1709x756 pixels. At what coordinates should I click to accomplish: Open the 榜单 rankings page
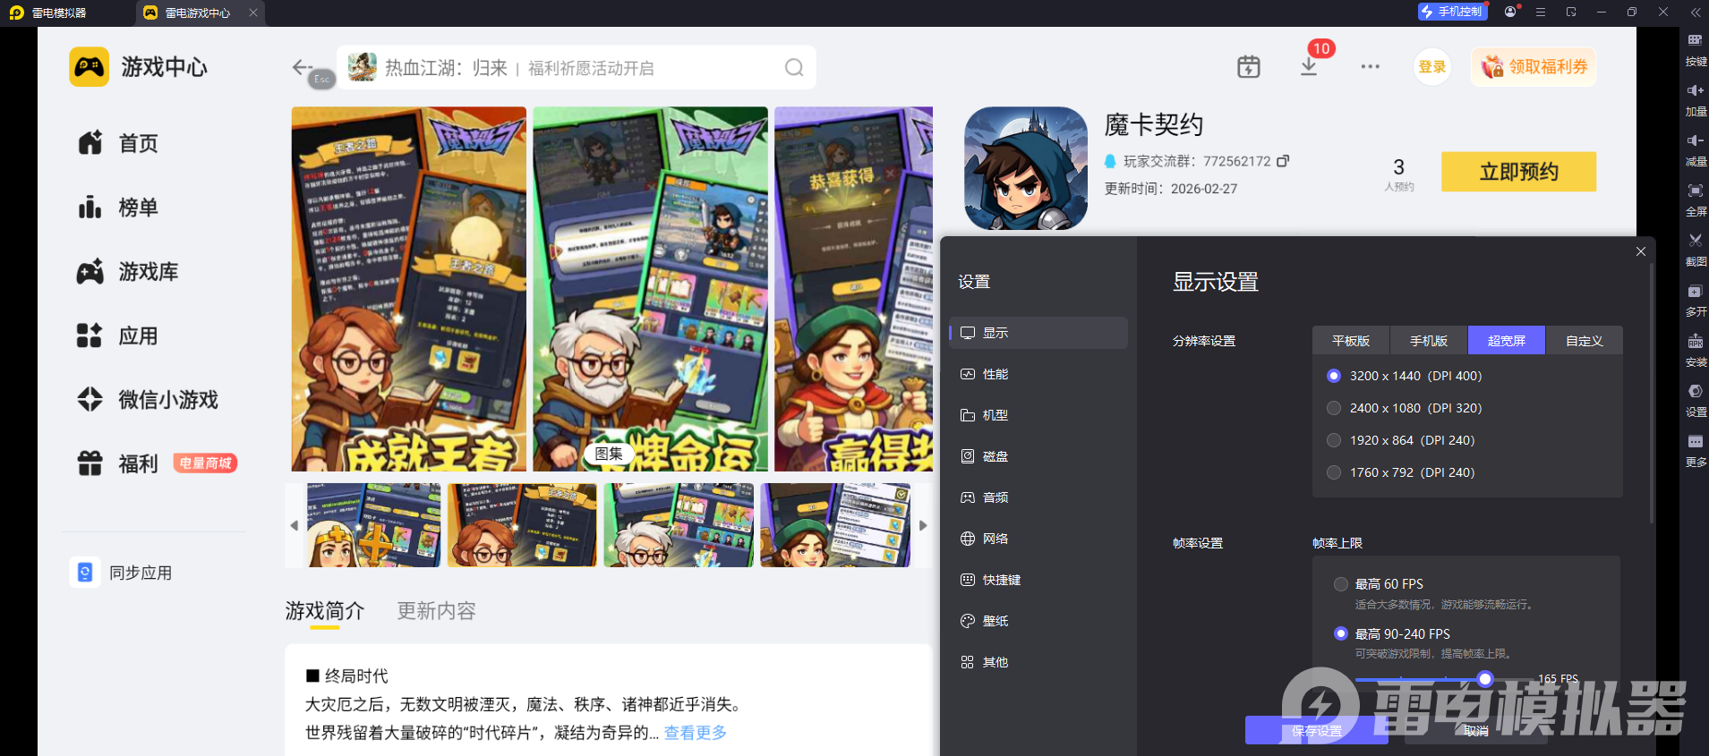tap(118, 208)
